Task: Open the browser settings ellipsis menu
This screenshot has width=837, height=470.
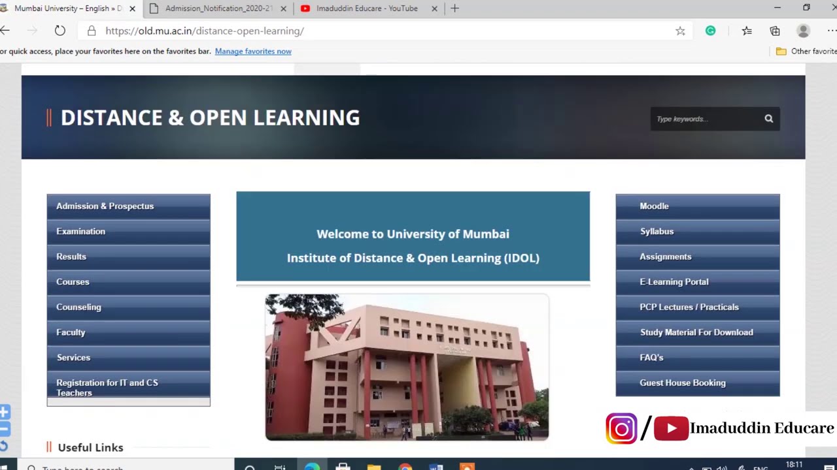Action: (832, 31)
